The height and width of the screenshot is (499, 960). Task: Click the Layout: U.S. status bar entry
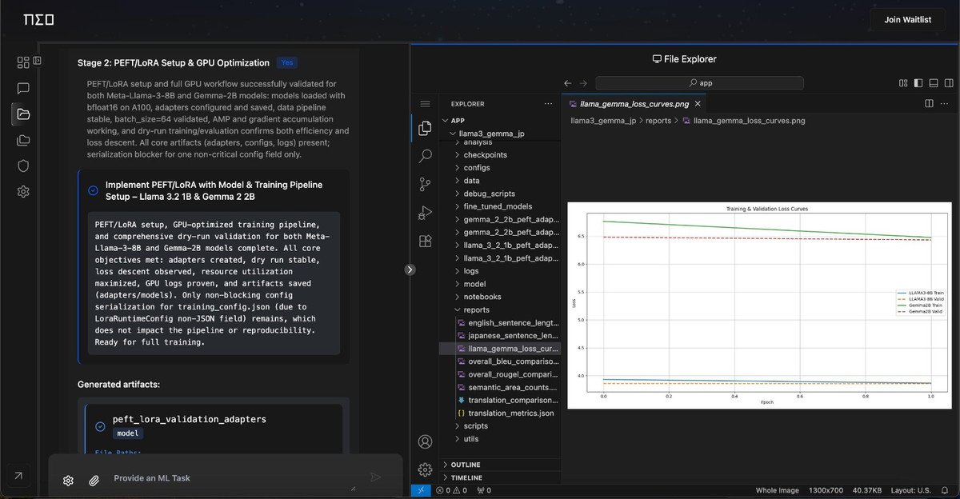click(x=911, y=490)
